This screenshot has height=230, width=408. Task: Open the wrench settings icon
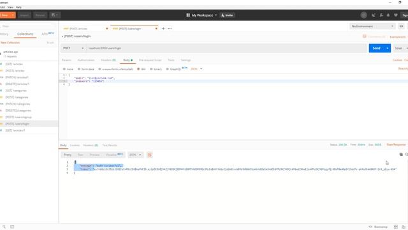point(381,15)
